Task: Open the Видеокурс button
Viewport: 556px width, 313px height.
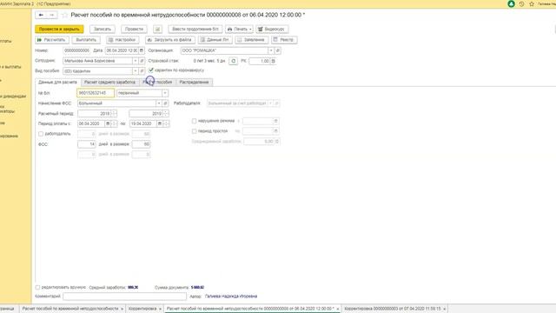Action: coord(272,29)
